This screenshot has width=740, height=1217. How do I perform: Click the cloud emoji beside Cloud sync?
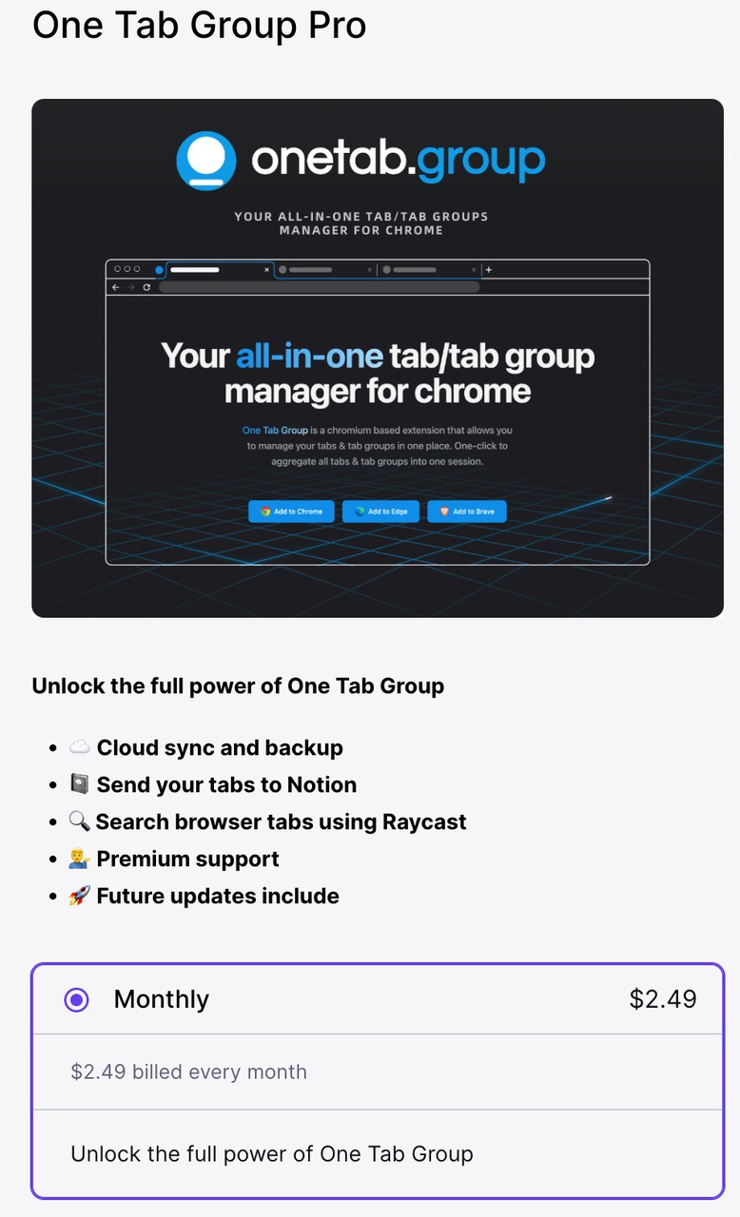[x=80, y=748]
